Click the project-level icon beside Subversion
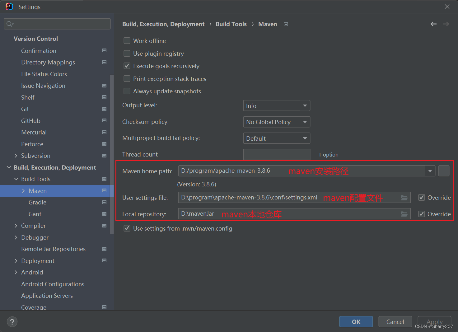Image resolution: width=458 pixels, height=332 pixels. click(x=105, y=156)
